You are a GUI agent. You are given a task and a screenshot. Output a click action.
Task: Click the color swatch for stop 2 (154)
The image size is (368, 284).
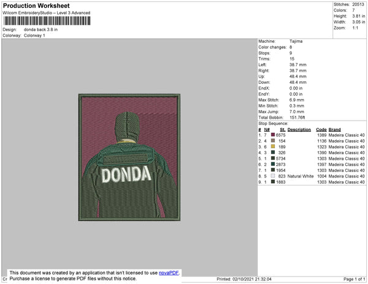click(273, 141)
